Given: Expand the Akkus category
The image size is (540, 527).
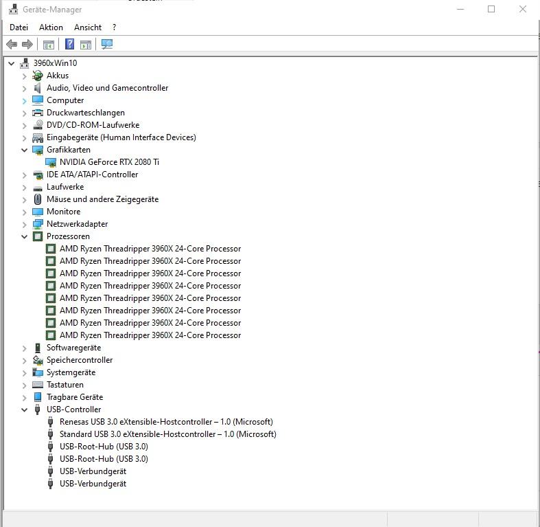Looking at the screenshot, I should pos(25,76).
